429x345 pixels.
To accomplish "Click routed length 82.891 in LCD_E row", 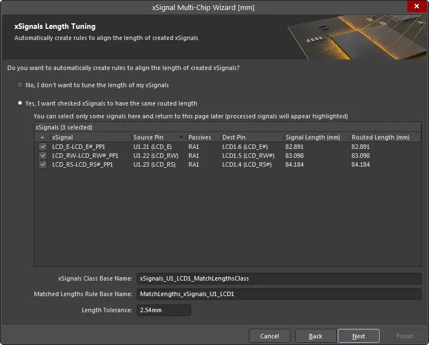I will coord(360,147).
